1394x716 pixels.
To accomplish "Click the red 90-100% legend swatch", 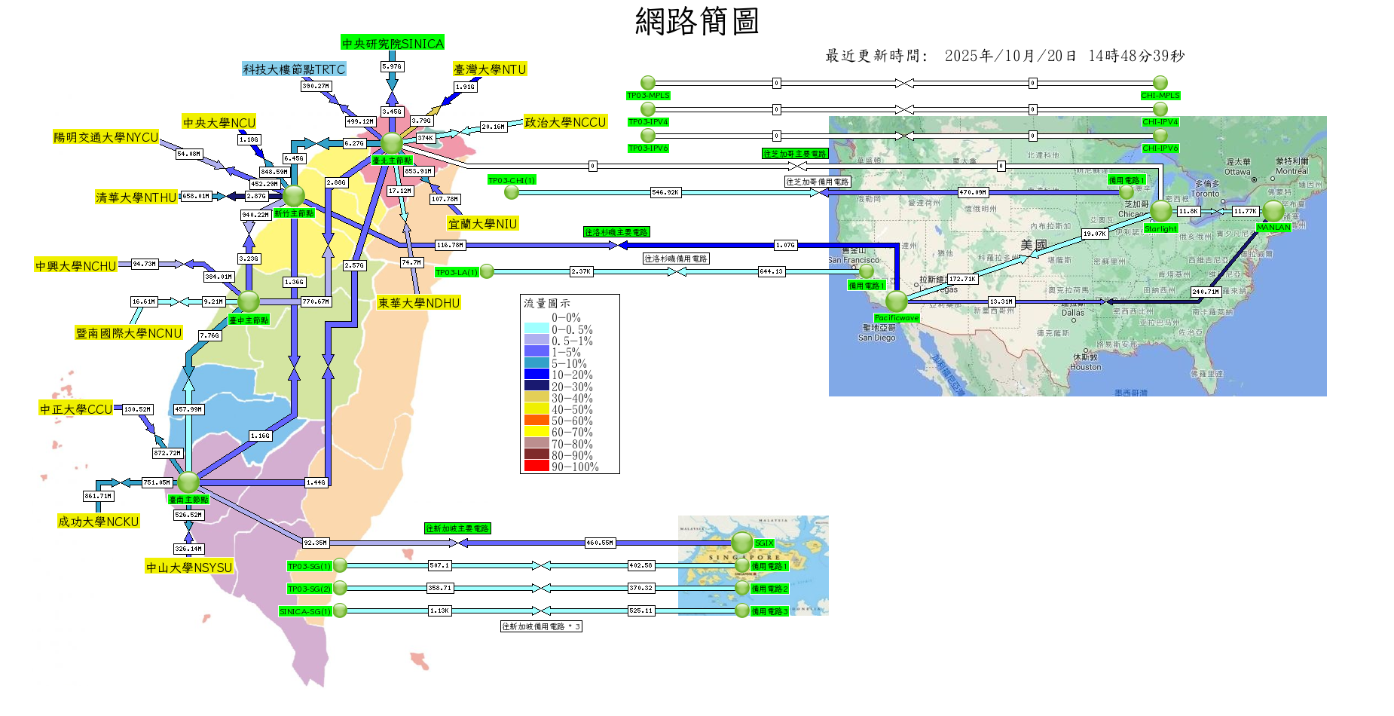I will 537,467.
